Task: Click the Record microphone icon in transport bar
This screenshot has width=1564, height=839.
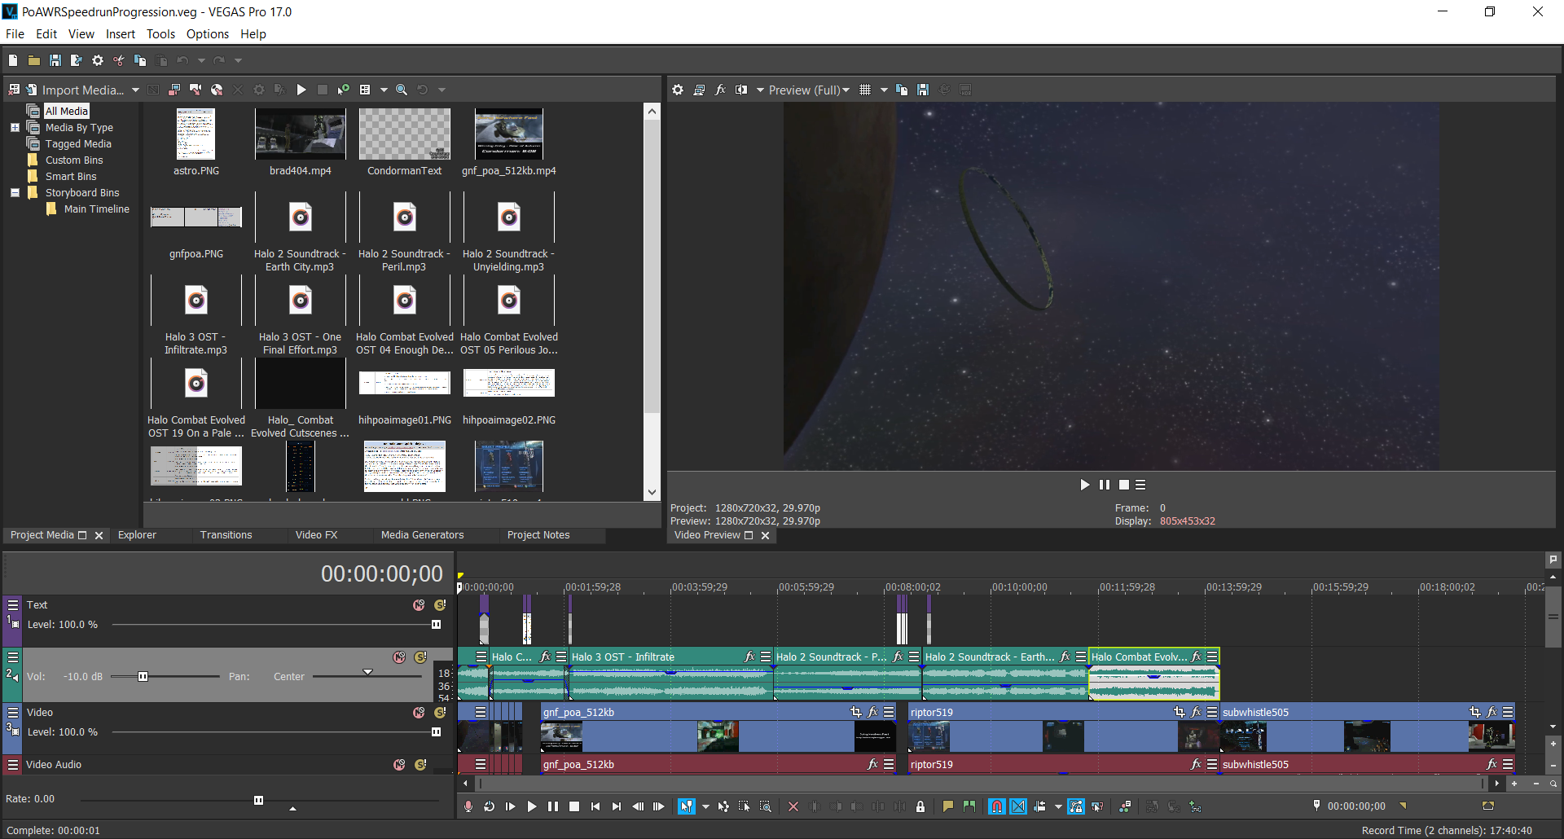Action: click(468, 806)
